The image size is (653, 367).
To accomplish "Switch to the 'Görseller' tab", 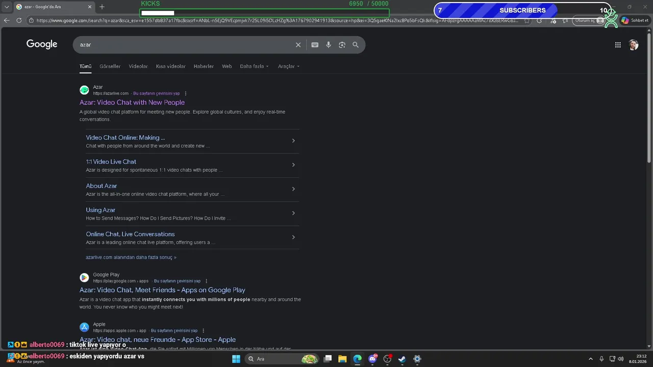I will pyautogui.click(x=110, y=66).
